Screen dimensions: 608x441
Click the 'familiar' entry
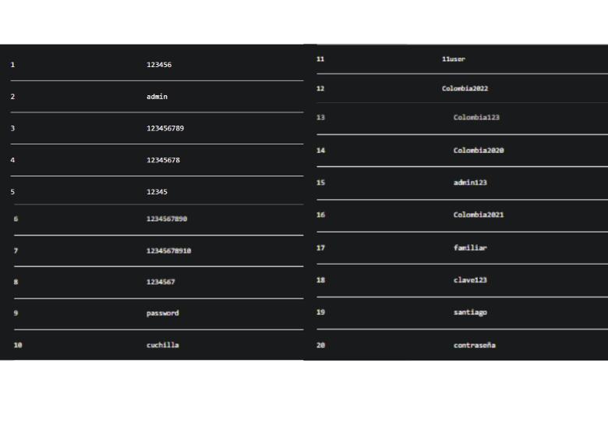coord(470,247)
